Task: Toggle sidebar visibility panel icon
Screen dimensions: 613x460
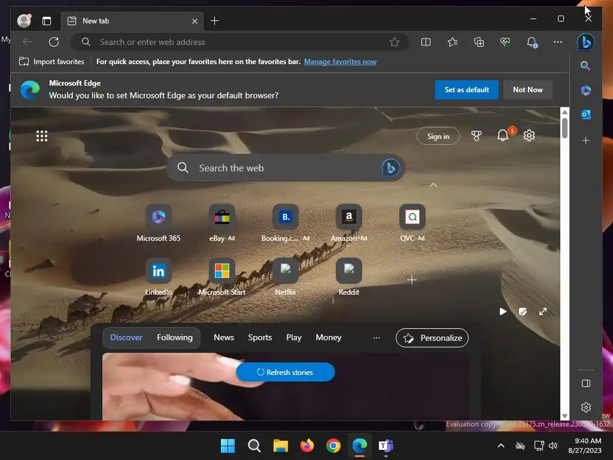Action: click(x=585, y=383)
